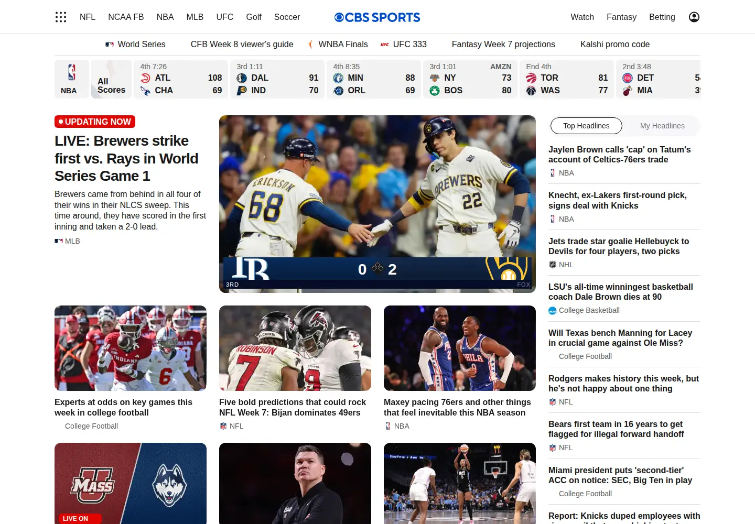Screen dimensions: 755x524
Task: Open Miami president ACC notice headline
Action: tap(620, 475)
